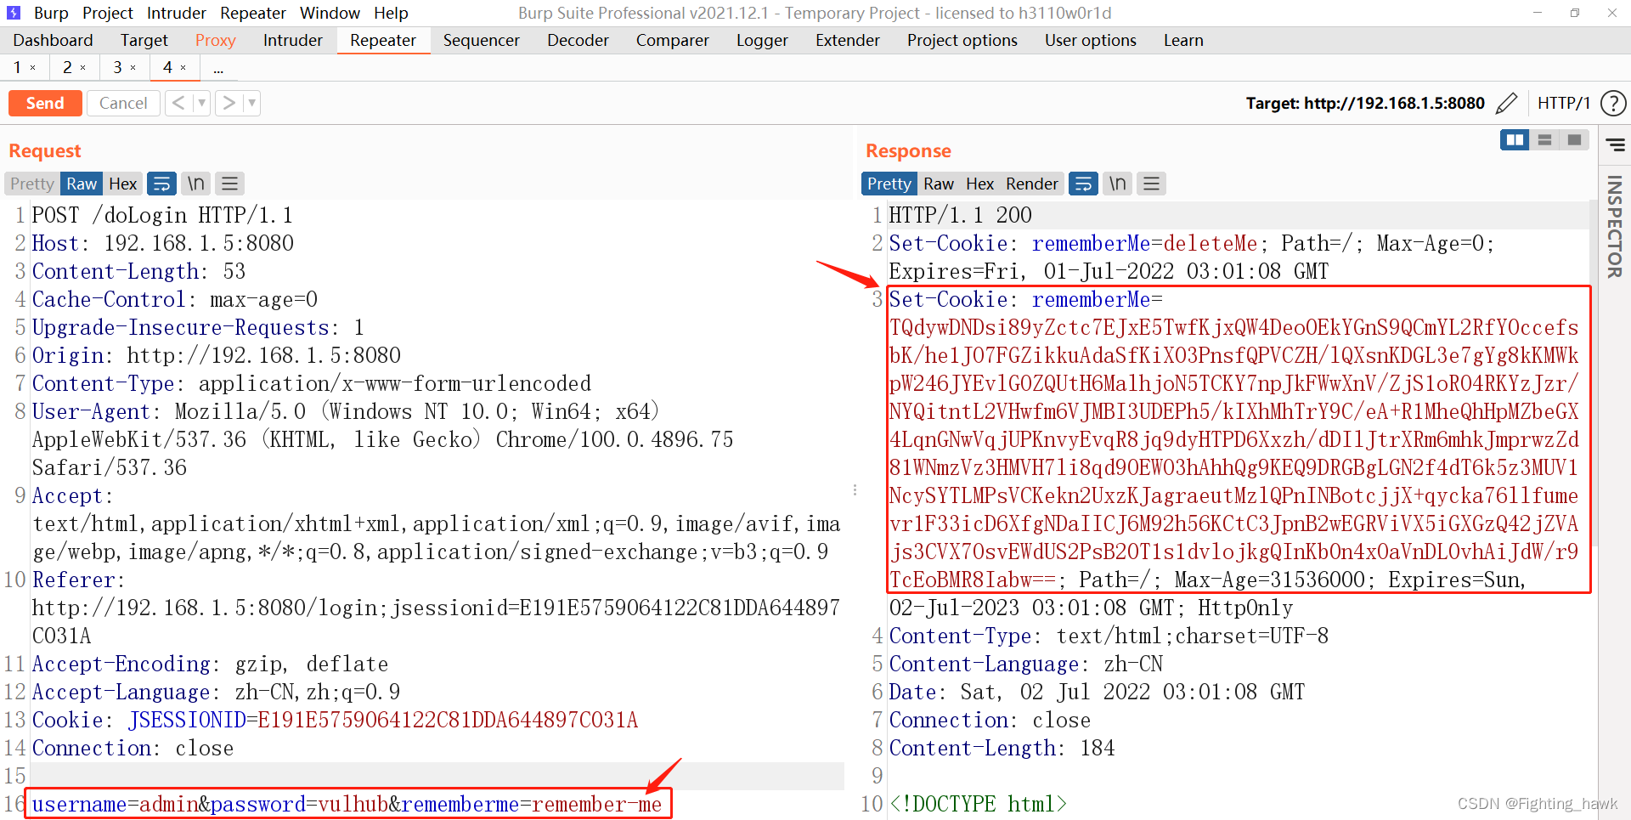This screenshot has width=1631, height=820.
Task: Click the JSESSIONID cookie header line
Action: click(335, 720)
